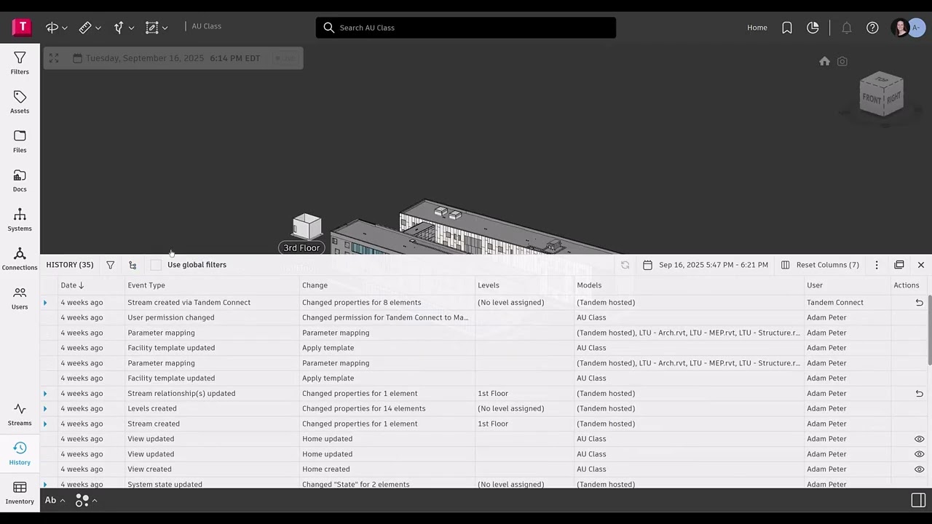Open the Streams panel
Image resolution: width=932 pixels, height=524 pixels.
(20, 415)
